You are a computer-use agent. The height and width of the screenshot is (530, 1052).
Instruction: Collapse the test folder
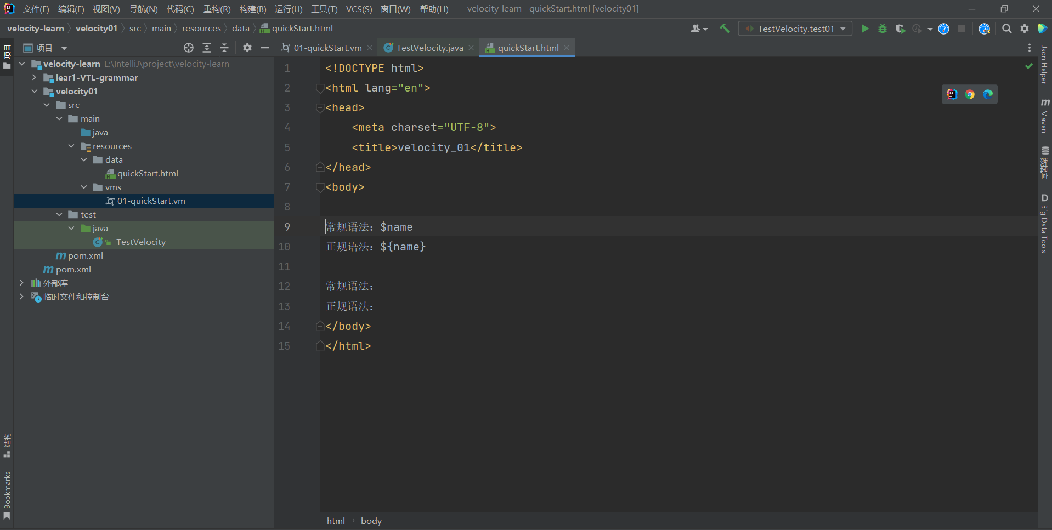click(x=59, y=215)
